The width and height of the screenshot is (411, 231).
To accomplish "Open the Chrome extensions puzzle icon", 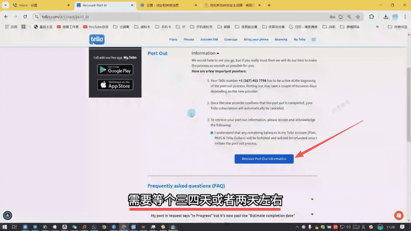I will tap(371, 17).
